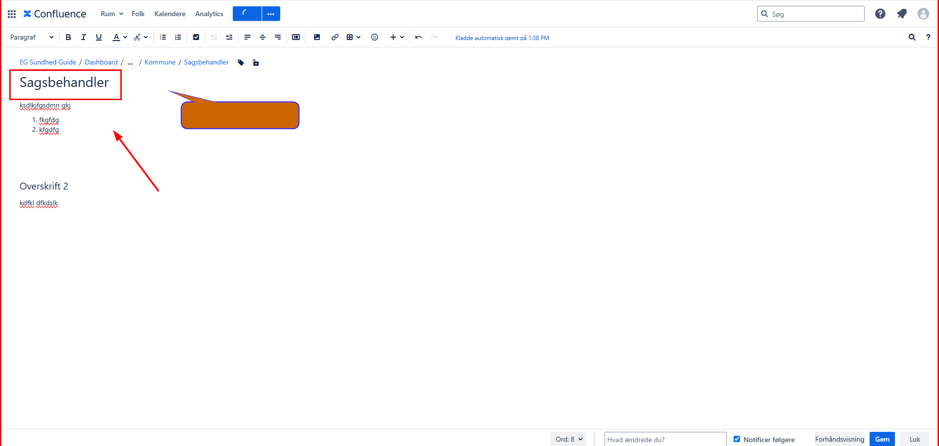Focus the 'Hvad ændrede du?' field
This screenshot has height=446, width=939.
click(665, 439)
